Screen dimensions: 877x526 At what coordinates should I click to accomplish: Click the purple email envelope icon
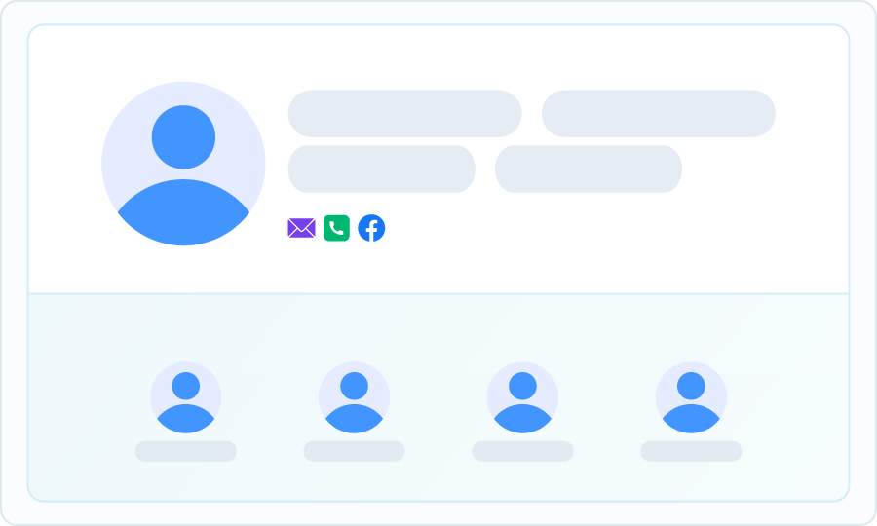click(301, 228)
